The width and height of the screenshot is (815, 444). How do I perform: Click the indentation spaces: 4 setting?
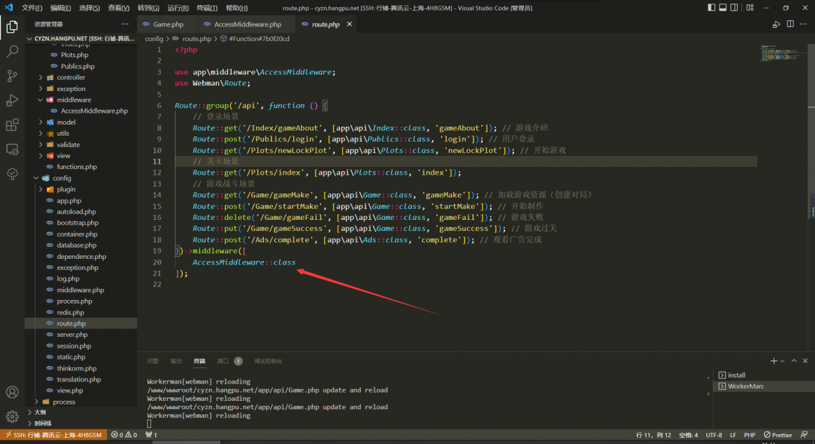point(688,435)
